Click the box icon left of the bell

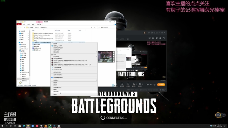click(x=157, y=38)
